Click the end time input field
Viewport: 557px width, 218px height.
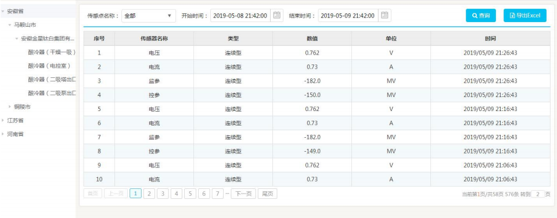tap(348, 16)
